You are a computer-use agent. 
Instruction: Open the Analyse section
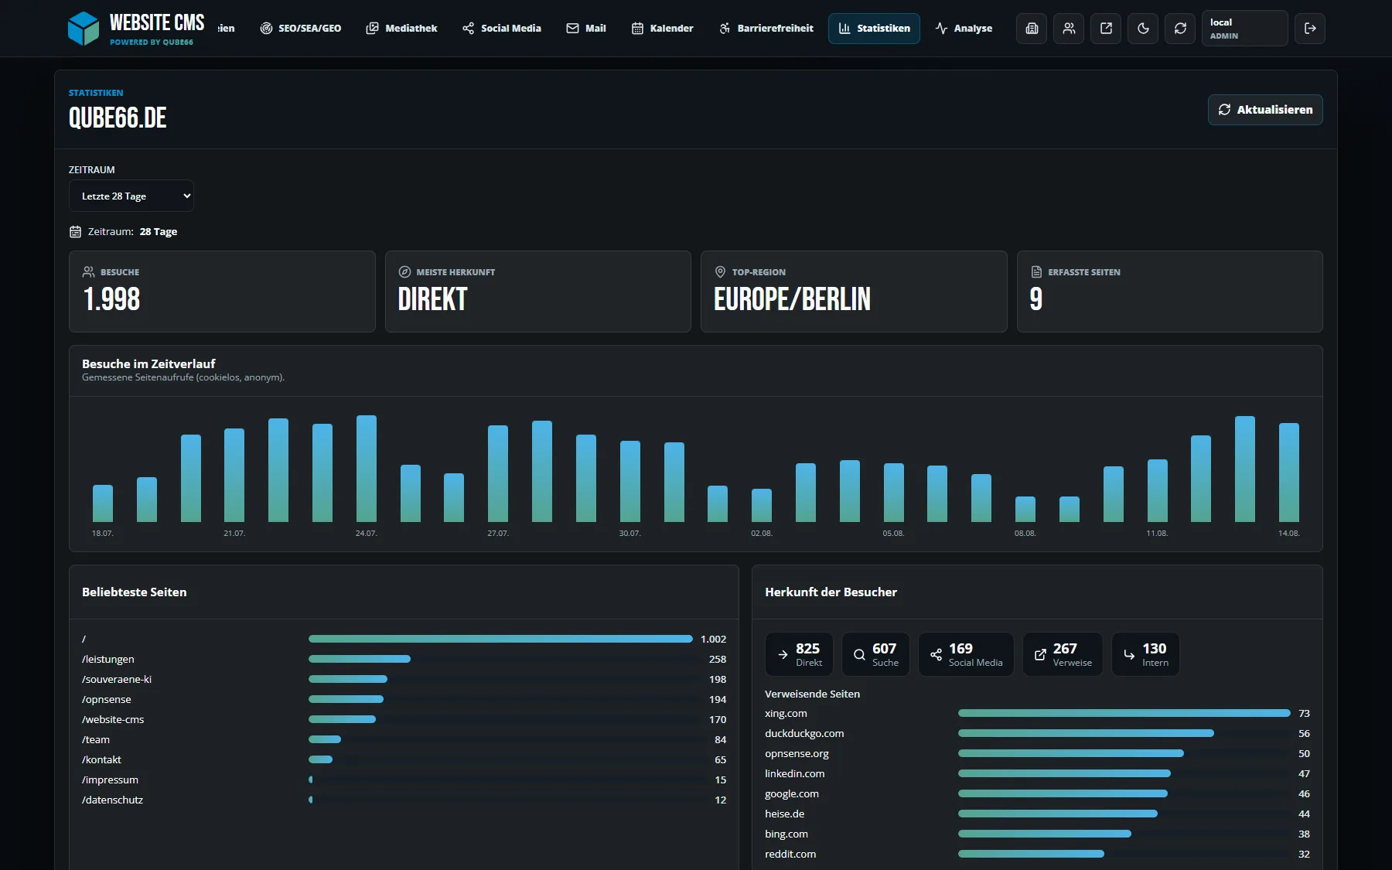(964, 29)
